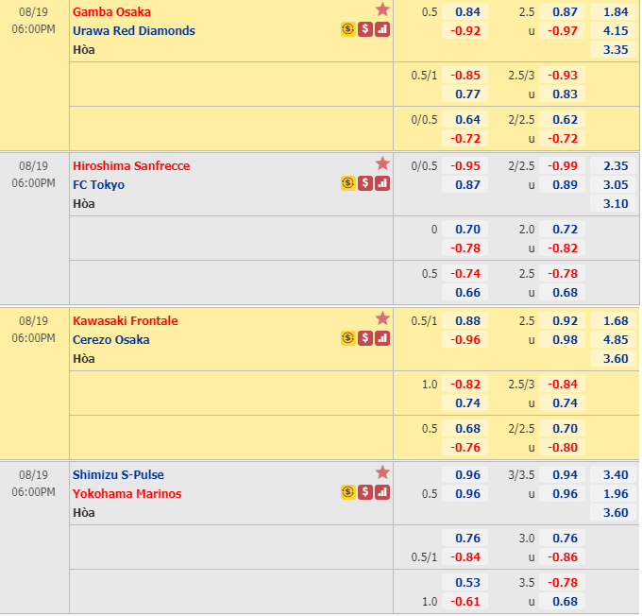The width and height of the screenshot is (642, 616).
Task: Open yellow coin icon for Gamba Osaka match
Action: [x=347, y=29]
